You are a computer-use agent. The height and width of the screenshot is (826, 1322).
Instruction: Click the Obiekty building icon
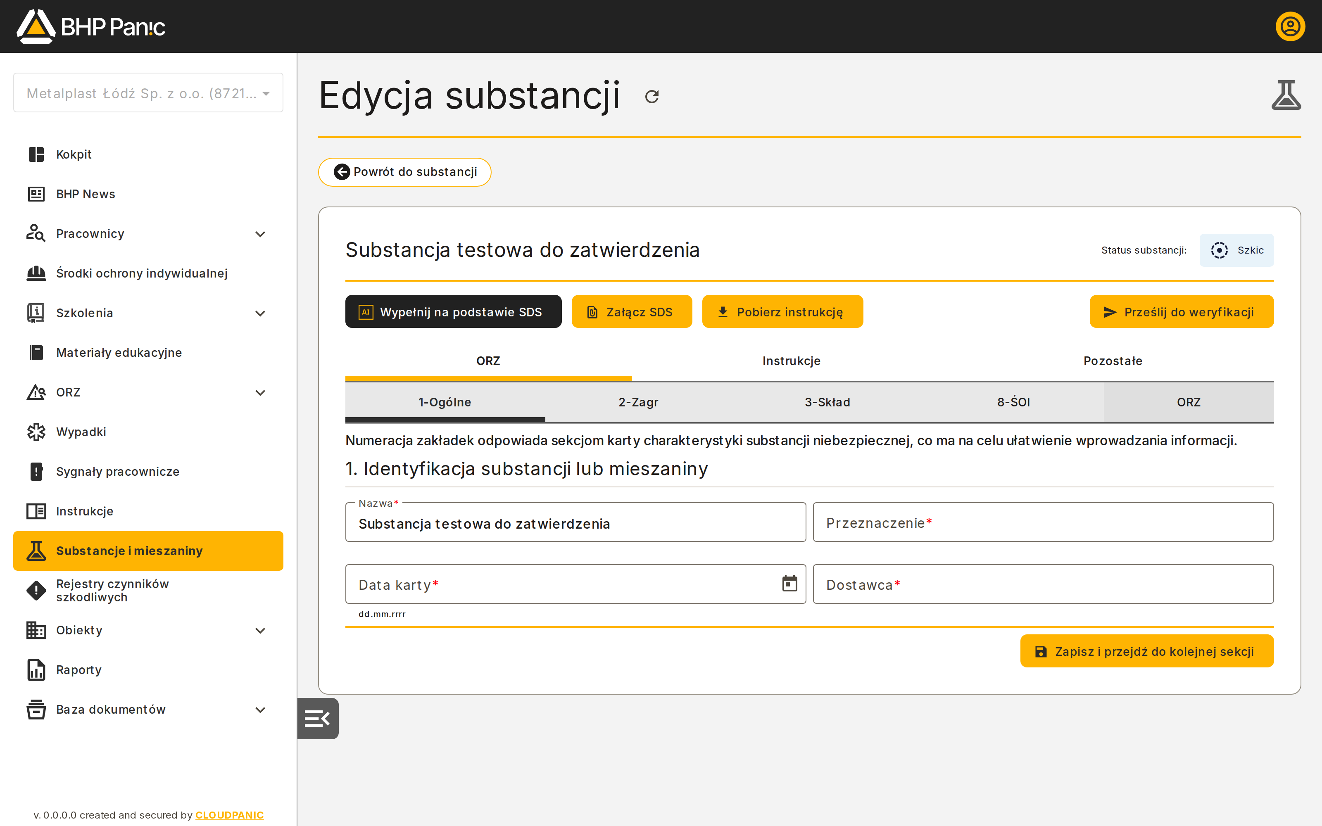[36, 630]
